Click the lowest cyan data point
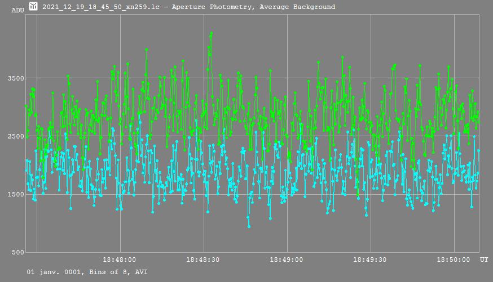The height and width of the screenshot is (282, 493). (249, 226)
